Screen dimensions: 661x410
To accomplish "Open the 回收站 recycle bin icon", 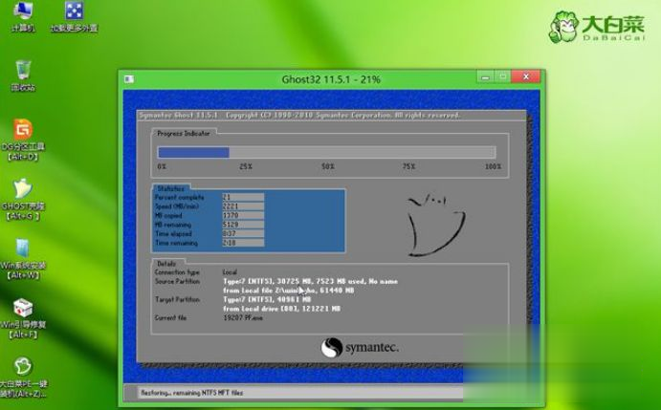I will pyautogui.click(x=23, y=76).
